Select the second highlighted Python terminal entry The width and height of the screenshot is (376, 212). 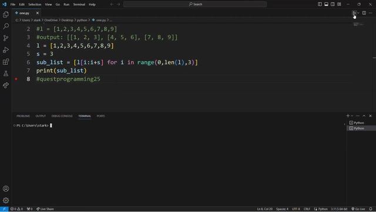(361, 128)
